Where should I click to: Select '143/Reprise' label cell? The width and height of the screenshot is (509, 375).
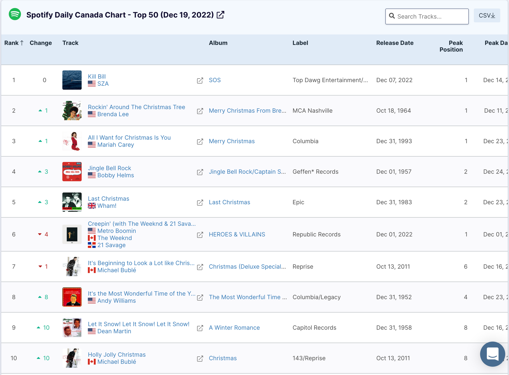[309, 358]
